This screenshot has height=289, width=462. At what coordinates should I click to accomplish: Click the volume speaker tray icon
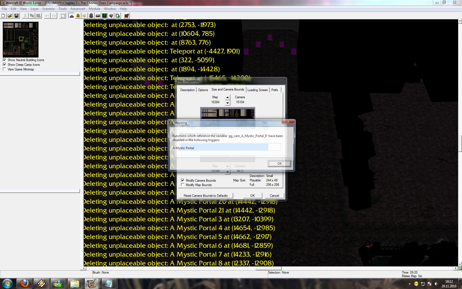[x=436, y=284]
